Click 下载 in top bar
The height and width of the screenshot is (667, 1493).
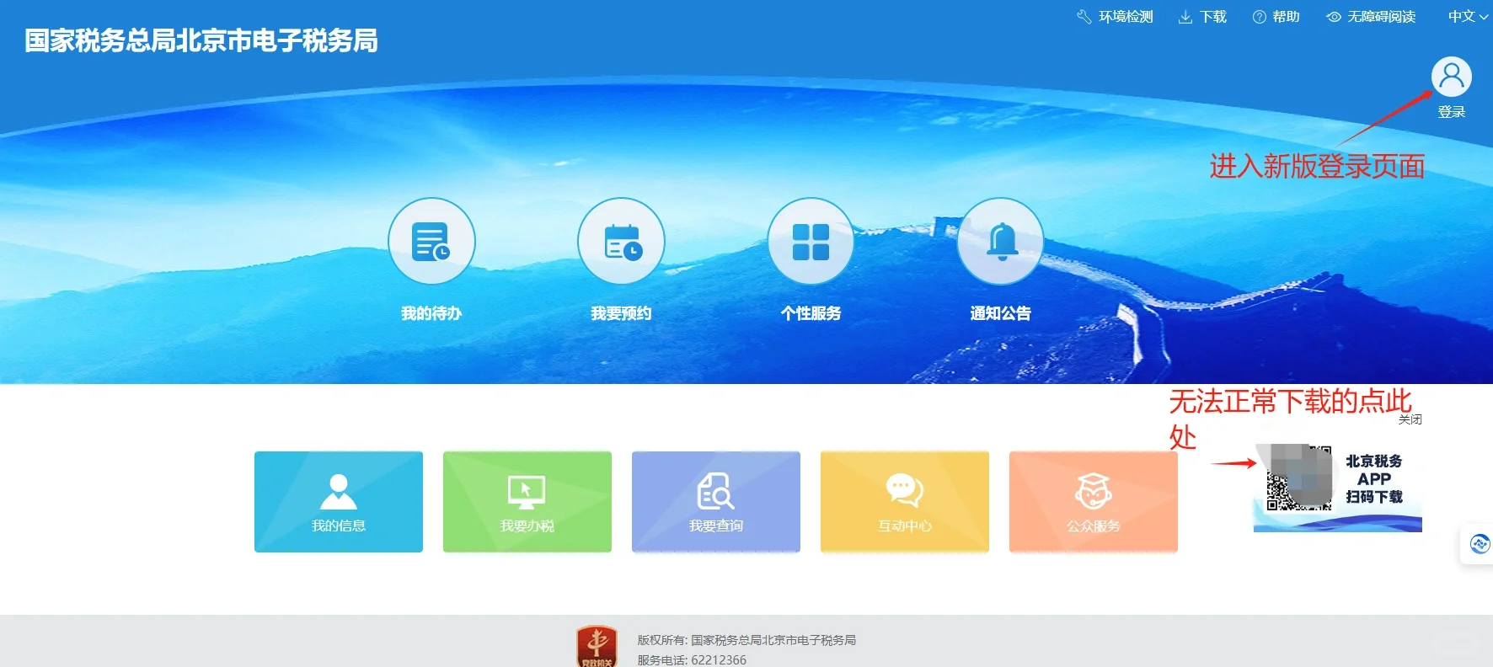click(x=1202, y=17)
